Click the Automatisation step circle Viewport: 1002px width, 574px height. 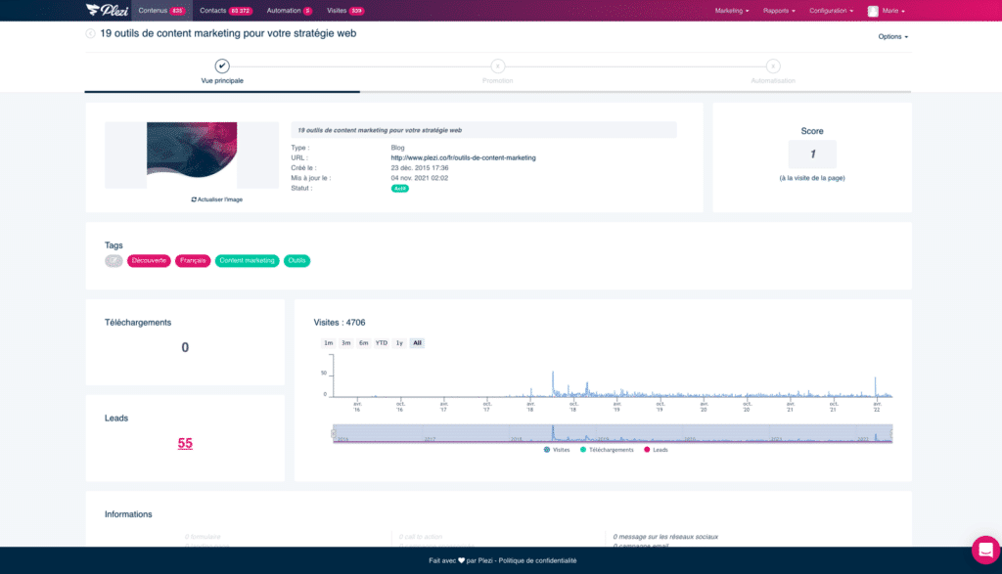pyautogui.click(x=773, y=66)
